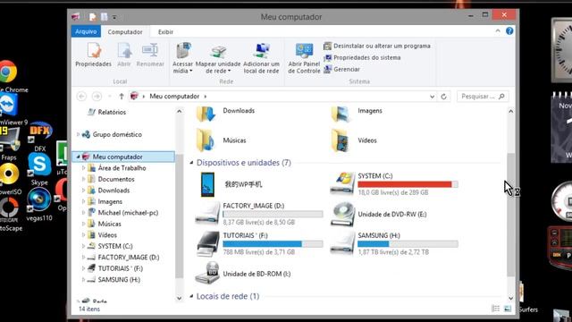
Task: Select Vídeos in the navigation tree
Action: [103, 235]
